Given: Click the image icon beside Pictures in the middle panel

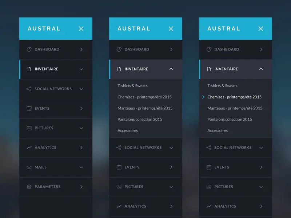Looking at the screenshot, I should pos(119,187).
